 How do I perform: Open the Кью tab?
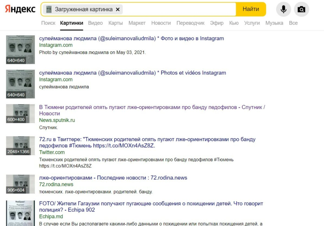(x=234, y=23)
